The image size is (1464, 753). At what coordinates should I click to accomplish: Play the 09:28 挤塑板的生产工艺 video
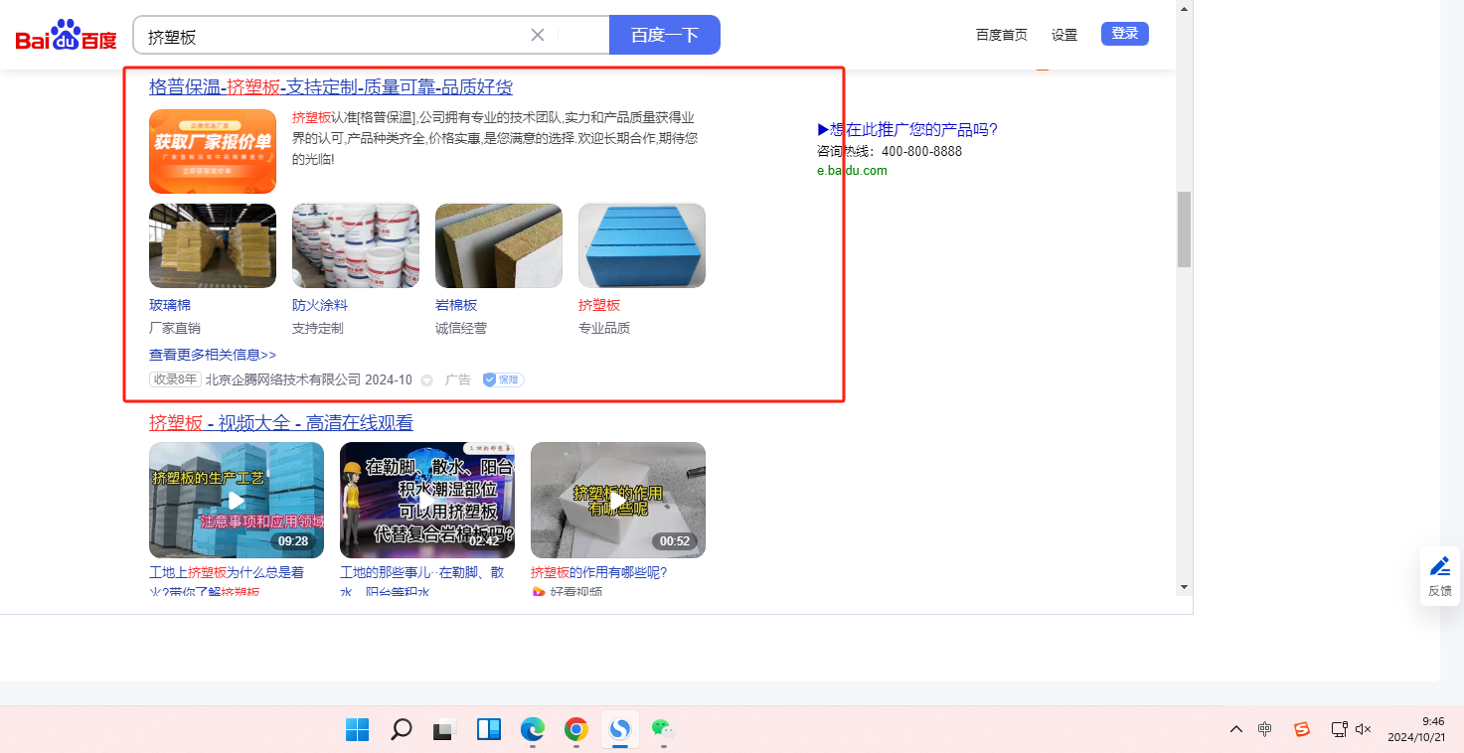click(237, 500)
